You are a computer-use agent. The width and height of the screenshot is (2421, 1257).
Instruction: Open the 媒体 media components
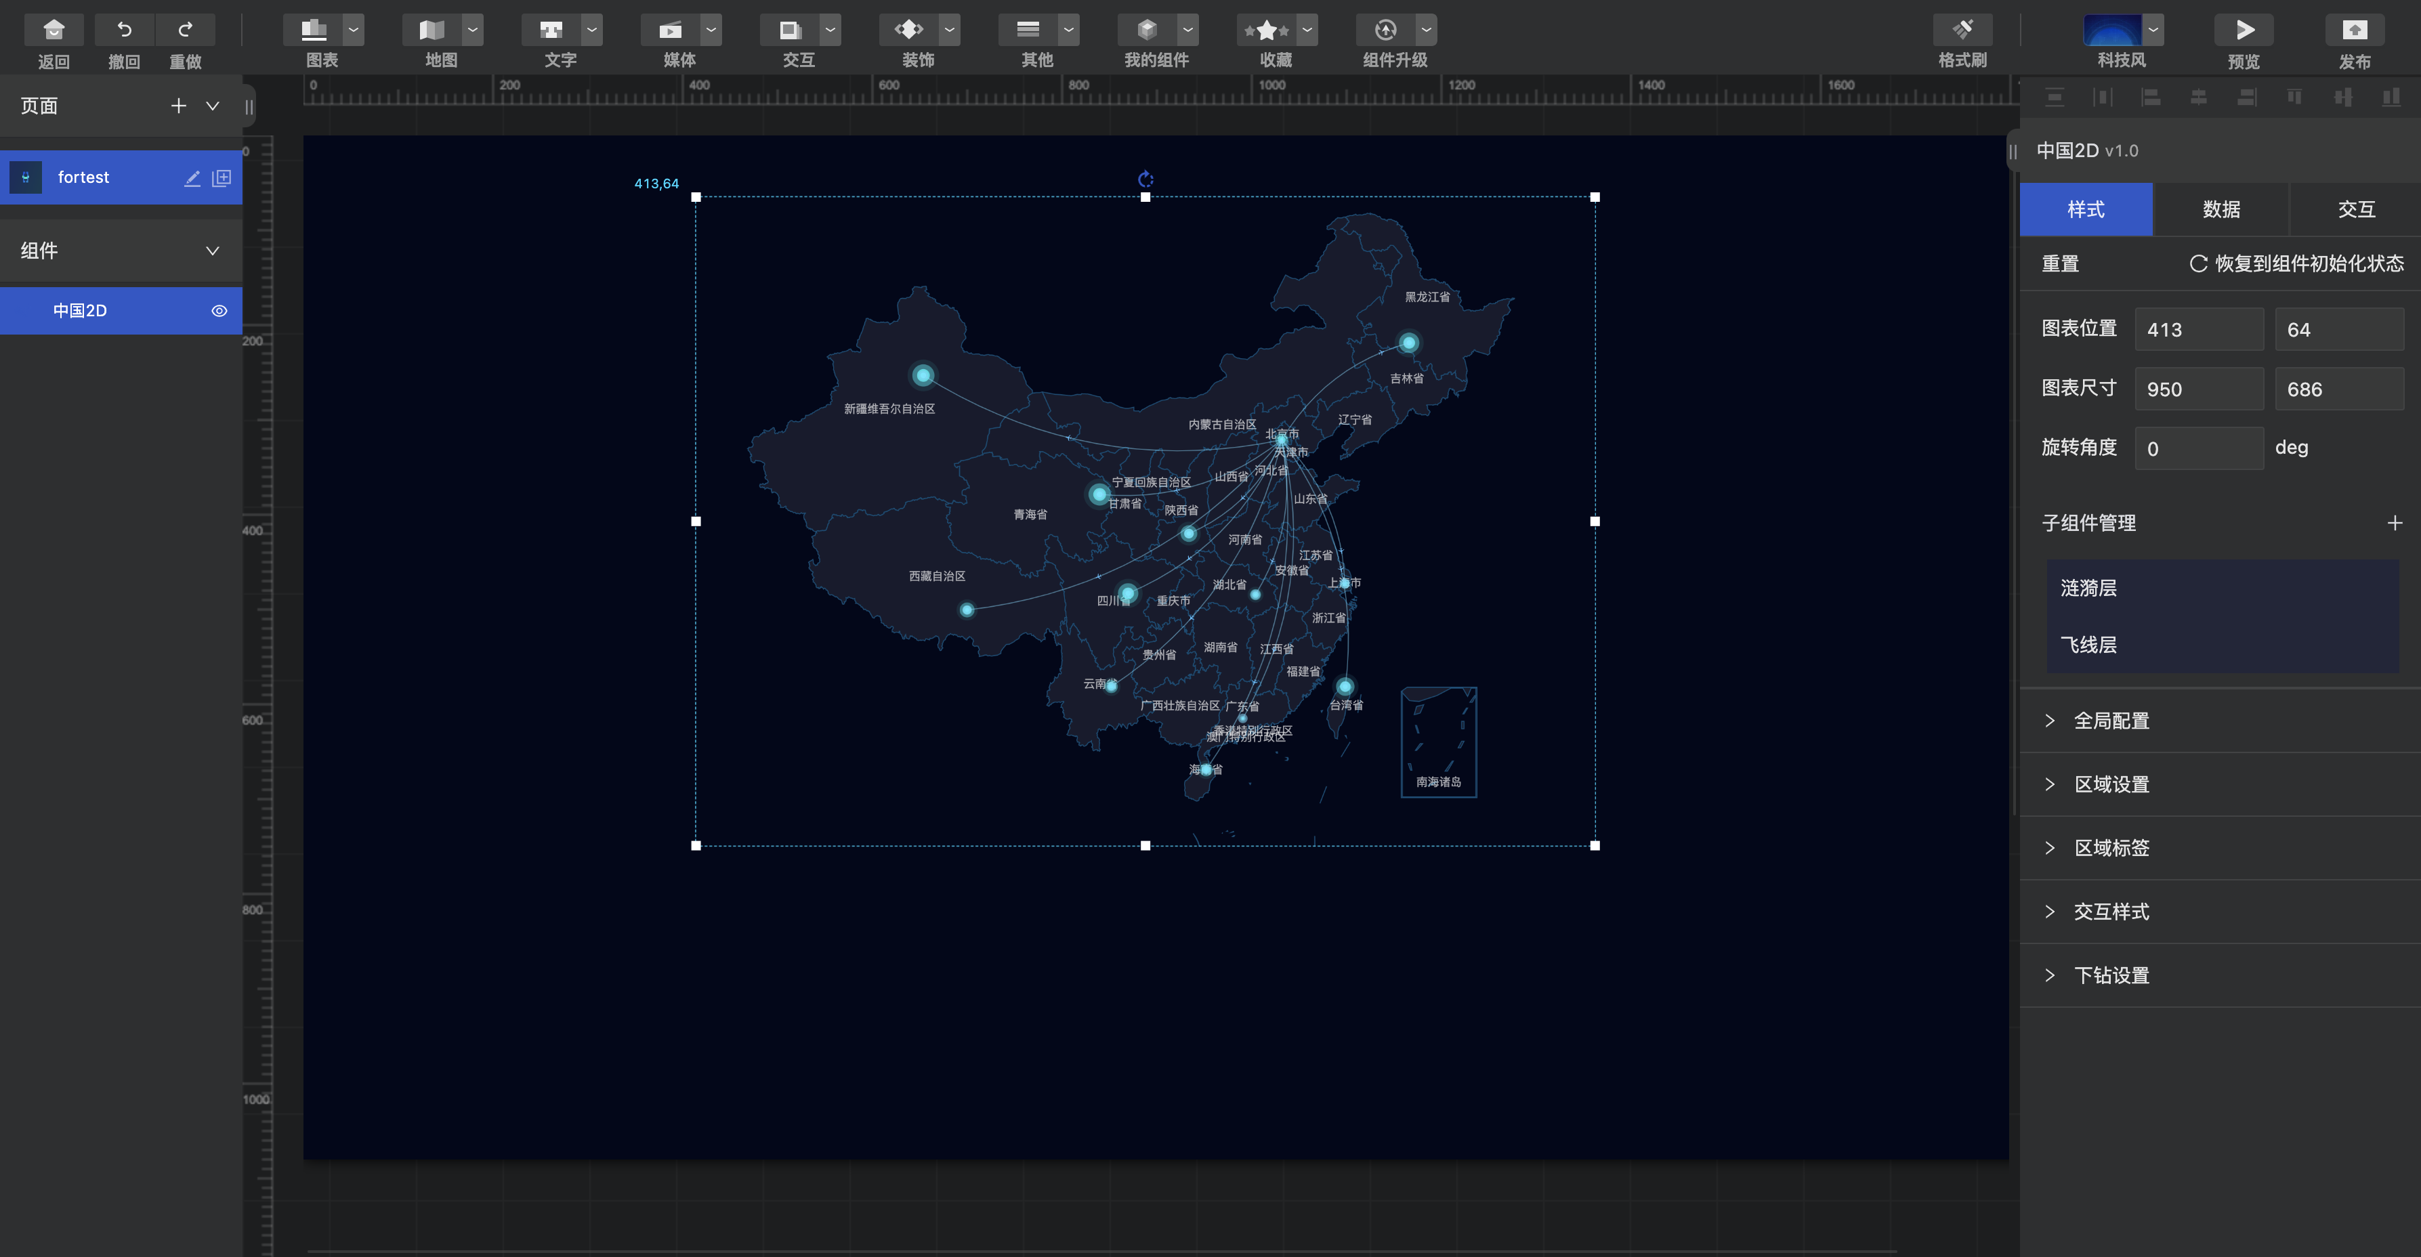click(671, 30)
